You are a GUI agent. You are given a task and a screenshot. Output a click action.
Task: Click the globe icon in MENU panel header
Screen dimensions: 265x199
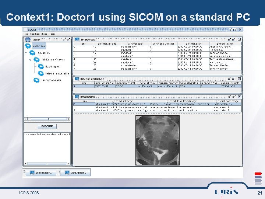click(28, 39)
